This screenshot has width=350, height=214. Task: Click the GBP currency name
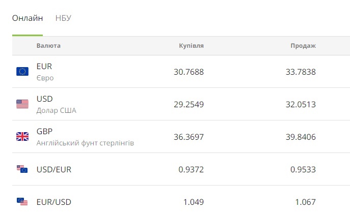[45, 132]
